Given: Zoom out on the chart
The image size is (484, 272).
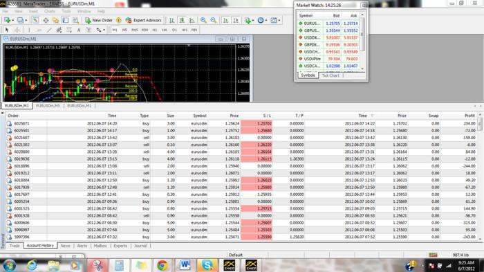Looking at the screenshot, I should pos(213,20).
